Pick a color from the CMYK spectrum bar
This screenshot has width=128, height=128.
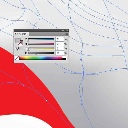coord(41,58)
